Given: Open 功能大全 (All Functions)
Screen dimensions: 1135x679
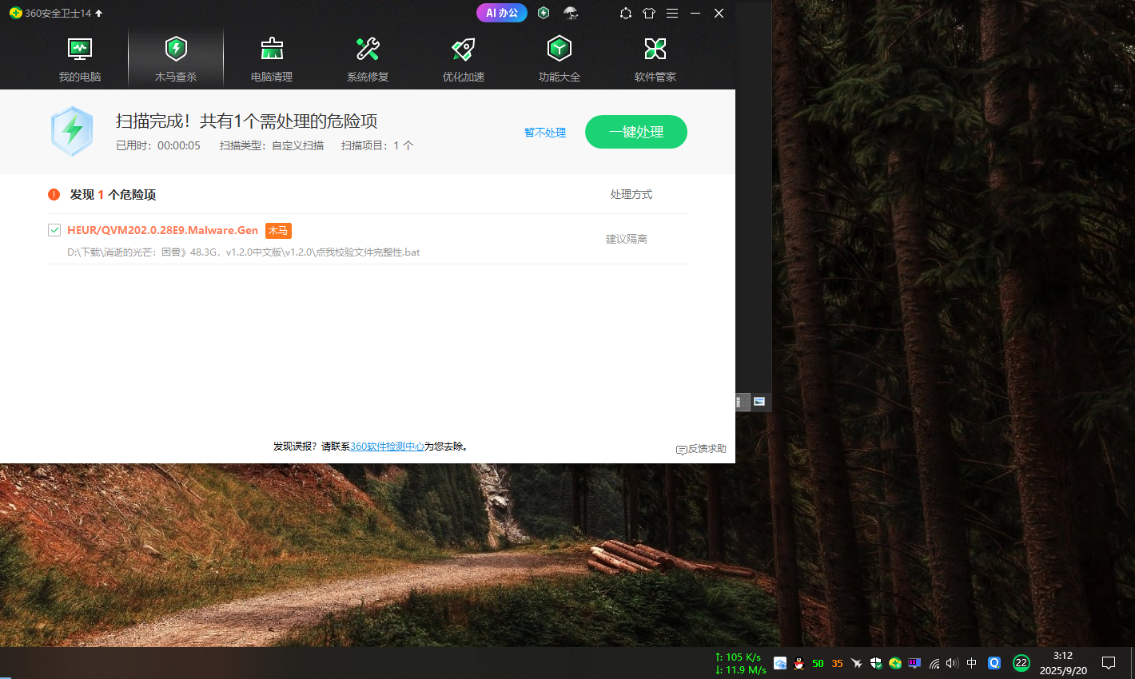Looking at the screenshot, I should tap(559, 56).
